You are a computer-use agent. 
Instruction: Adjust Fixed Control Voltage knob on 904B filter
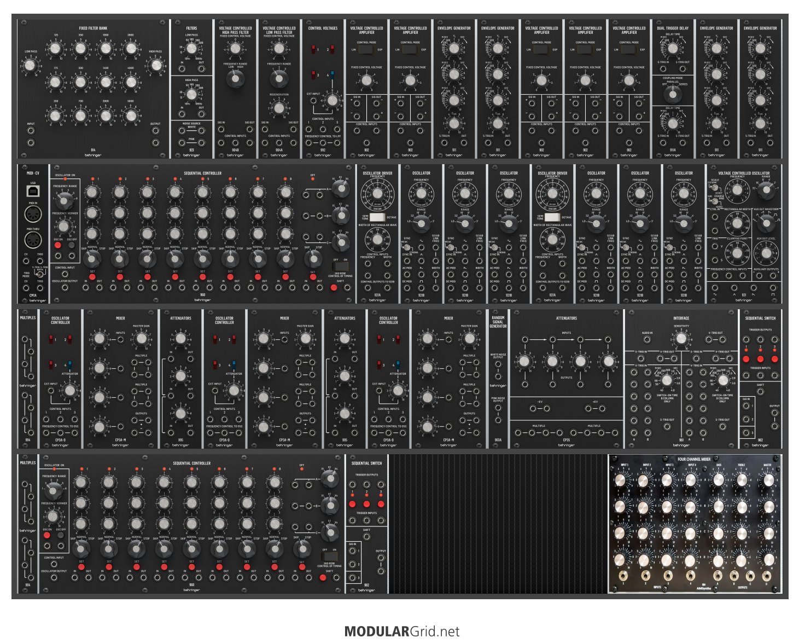[x=236, y=49]
